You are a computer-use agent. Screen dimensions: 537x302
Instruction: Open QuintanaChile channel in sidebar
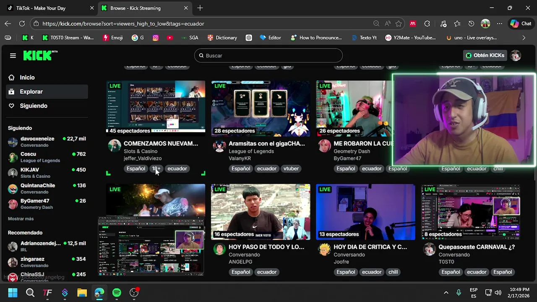point(47,188)
